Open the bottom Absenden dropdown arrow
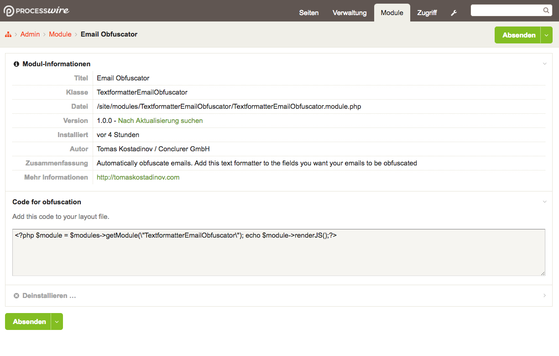The height and width of the screenshot is (356, 559). point(57,322)
